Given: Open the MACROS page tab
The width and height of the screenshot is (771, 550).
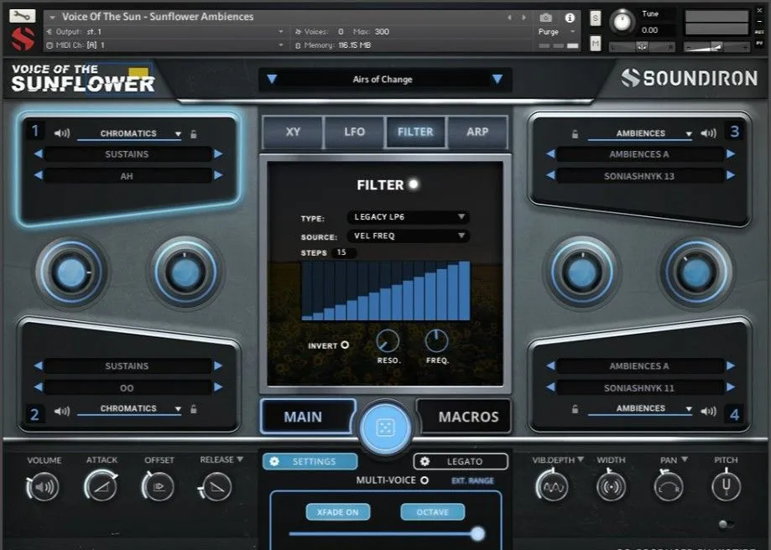Looking at the screenshot, I should (464, 417).
